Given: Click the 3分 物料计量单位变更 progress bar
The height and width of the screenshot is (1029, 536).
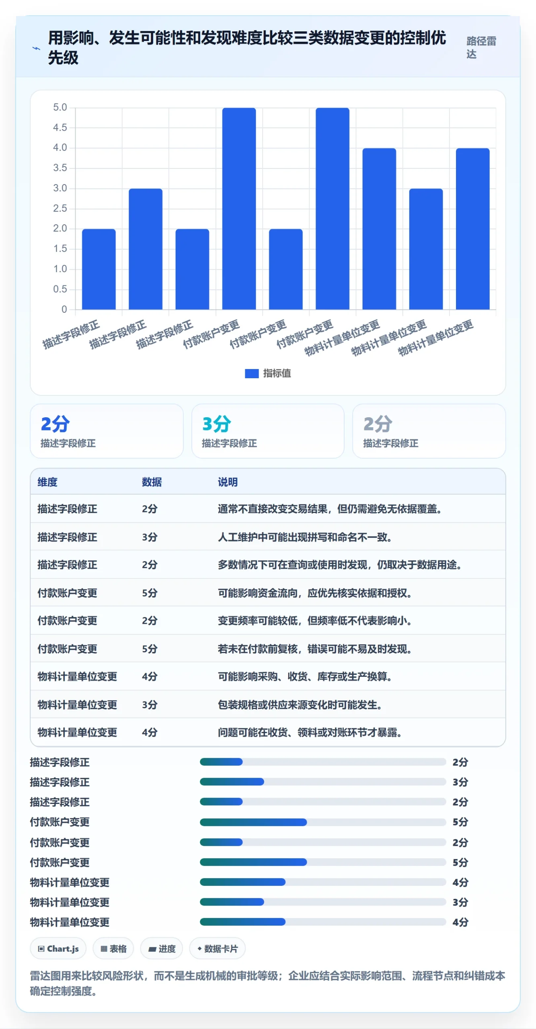Looking at the screenshot, I should (x=323, y=902).
